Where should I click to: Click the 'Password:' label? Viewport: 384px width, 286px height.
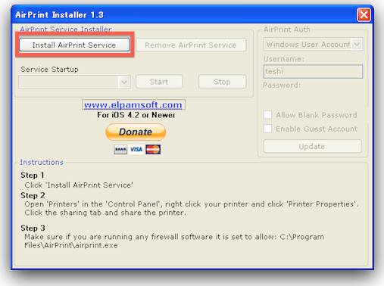(282, 85)
